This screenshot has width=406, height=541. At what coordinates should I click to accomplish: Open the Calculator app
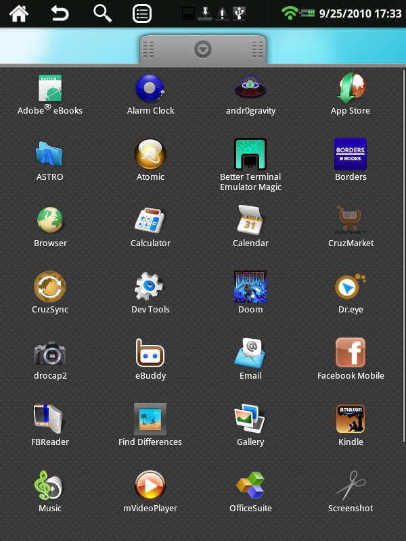click(x=150, y=220)
